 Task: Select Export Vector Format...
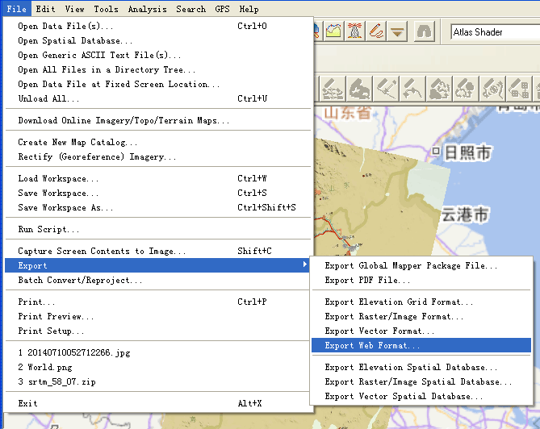coord(421,331)
